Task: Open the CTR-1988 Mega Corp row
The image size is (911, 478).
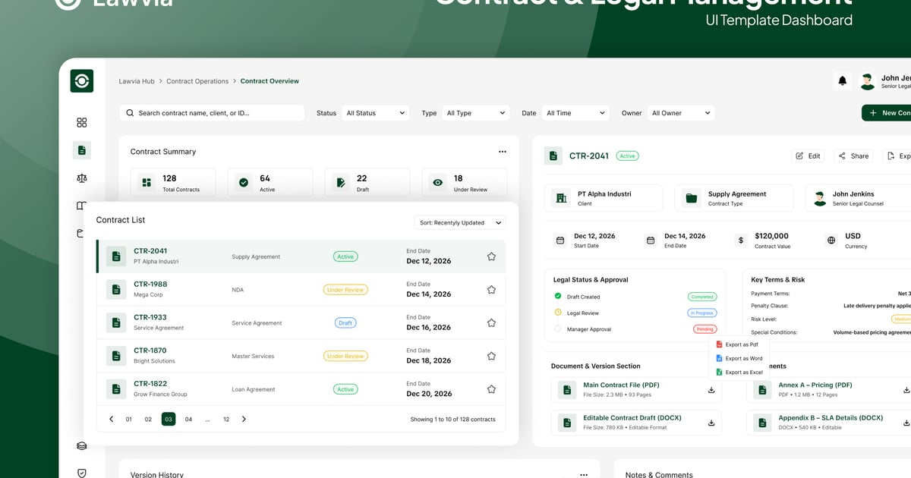Action: click(301, 290)
